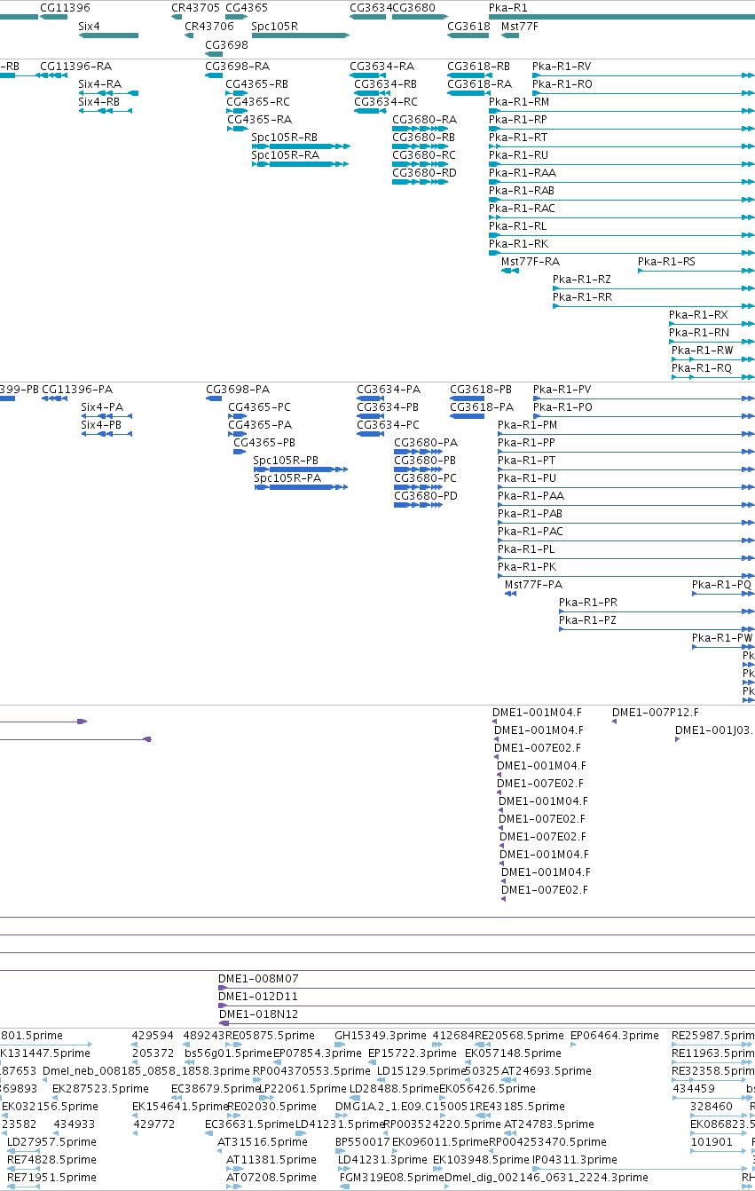The image size is (755, 1191).
Task: Choose transcript CG3680-RD
Action: [x=424, y=173]
